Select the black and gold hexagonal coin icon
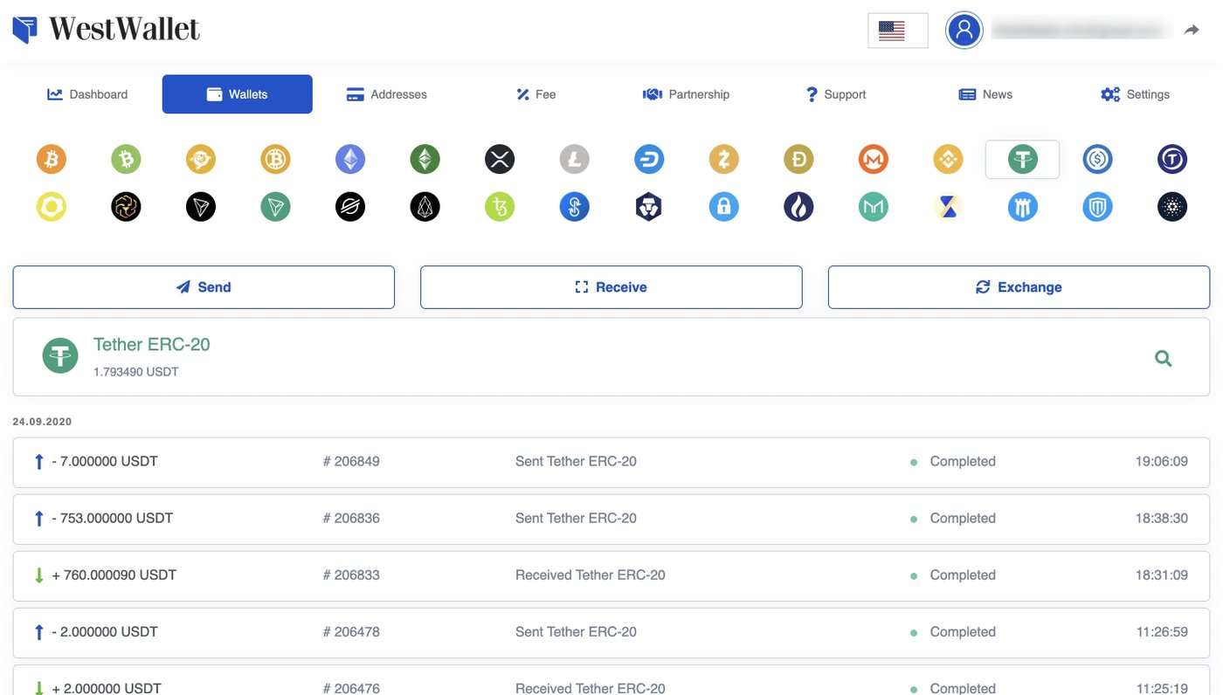 [126, 207]
